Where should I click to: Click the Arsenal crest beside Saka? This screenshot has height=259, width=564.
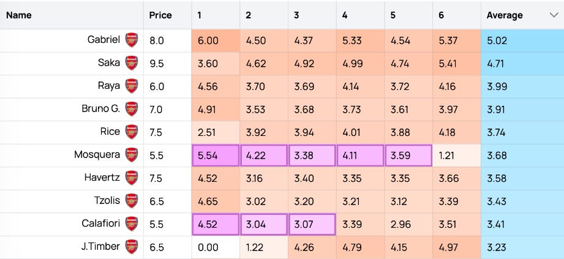click(132, 63)
